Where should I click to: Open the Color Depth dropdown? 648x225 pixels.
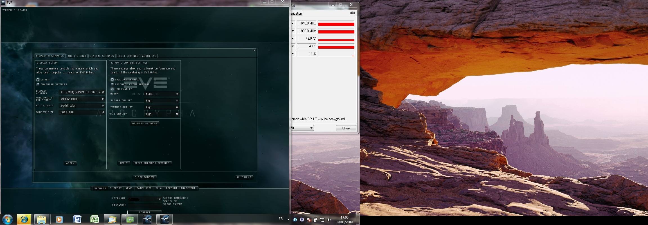(x=82, y=105)
